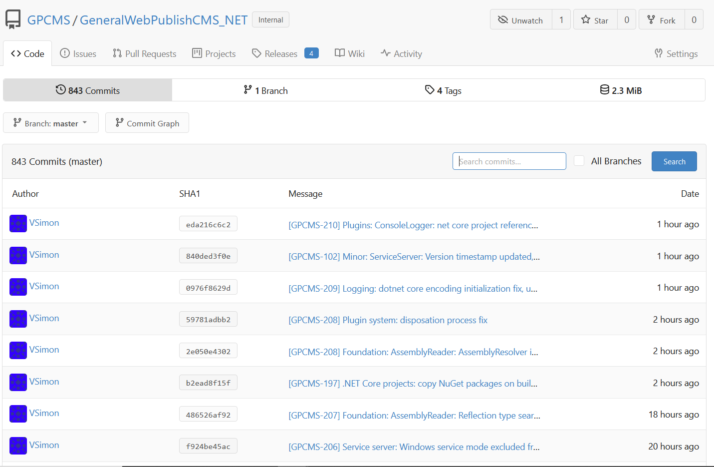Click the Wiki book icon
714x467 pixels.
[340, 53]
